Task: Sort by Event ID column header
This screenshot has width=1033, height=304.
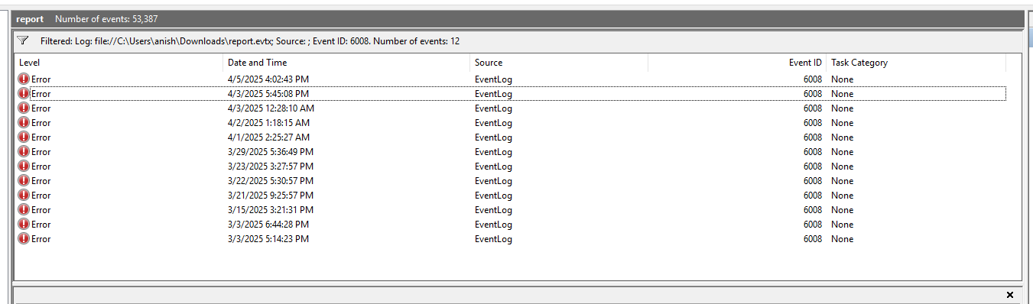Action: pyautogui.click(x=737, y=63)
